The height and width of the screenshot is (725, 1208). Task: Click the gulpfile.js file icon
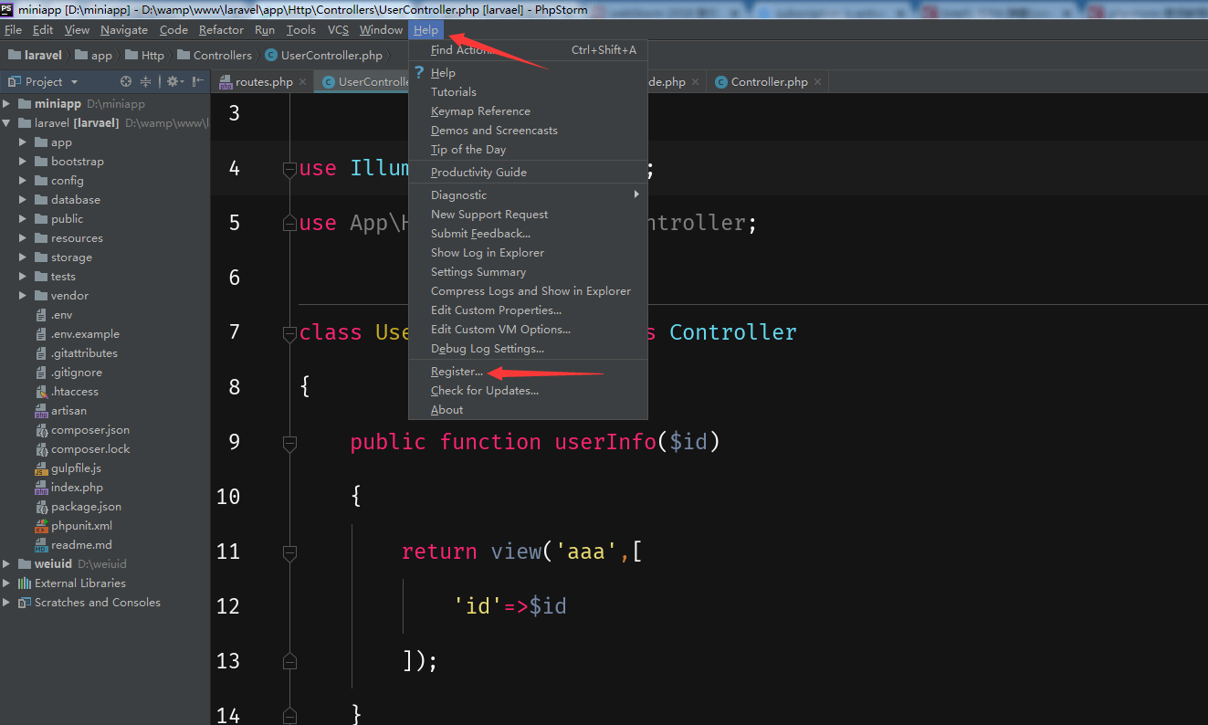[42, 468]
